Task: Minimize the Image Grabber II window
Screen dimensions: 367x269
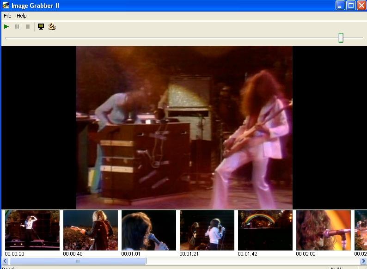Action: click(x=340, y=6)
